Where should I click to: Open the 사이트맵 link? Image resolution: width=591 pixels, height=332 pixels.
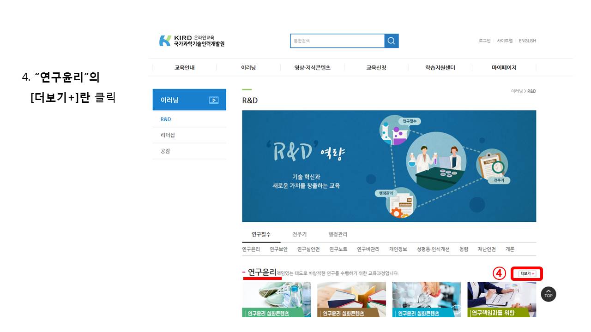pyautogui.click(x=505, y=41)
